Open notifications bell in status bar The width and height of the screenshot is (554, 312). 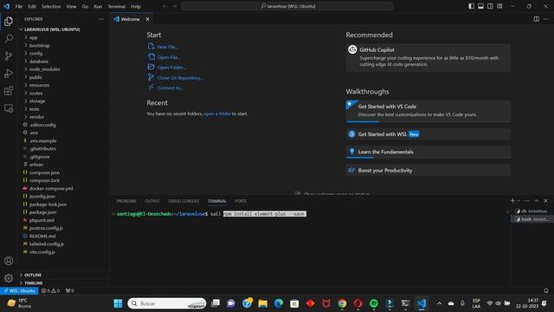[x=546, y=291]
